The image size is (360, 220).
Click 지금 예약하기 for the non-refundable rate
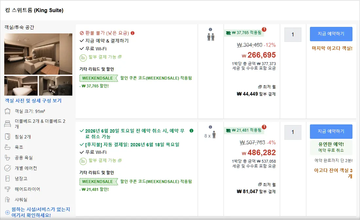point(331,34)
